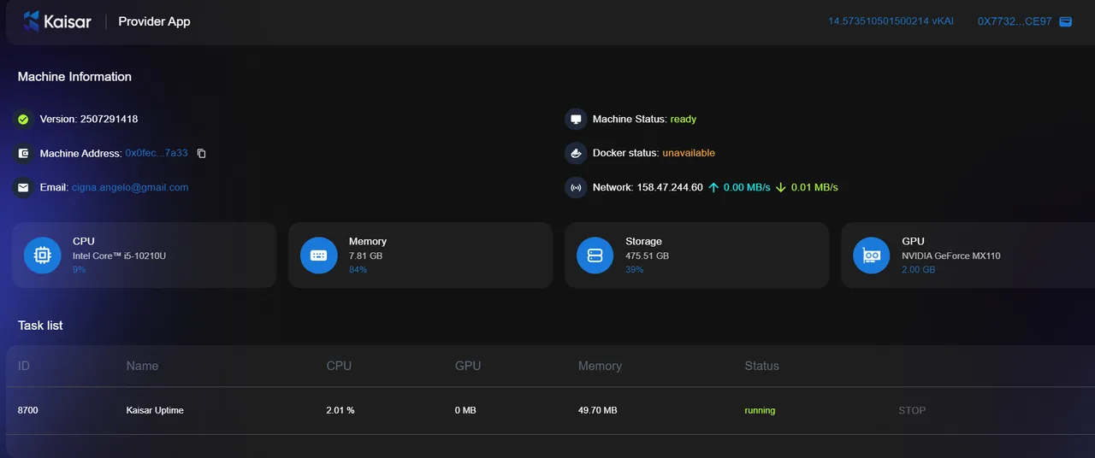
Task: Open machine address link 0x0fec...7a33
Action: click(157, 154)
